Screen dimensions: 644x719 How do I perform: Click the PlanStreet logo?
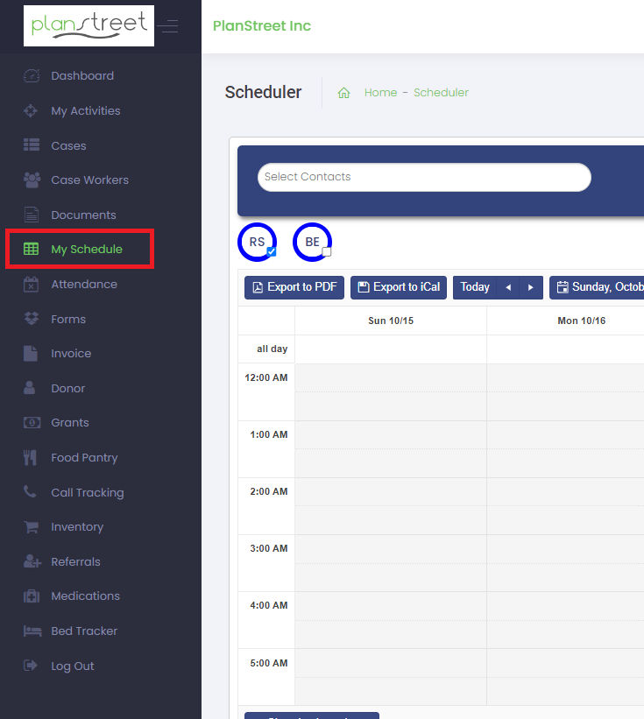click(88, 25)
